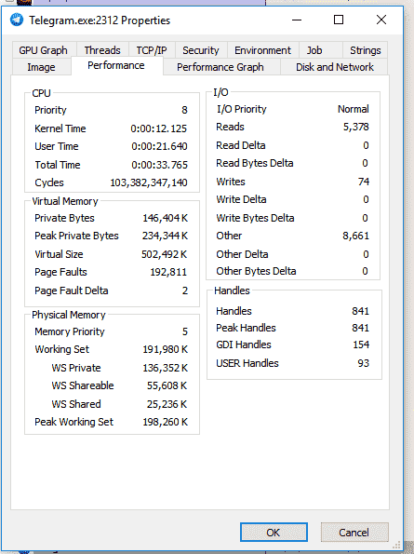Click the Writes value 74

pos(364,182)
